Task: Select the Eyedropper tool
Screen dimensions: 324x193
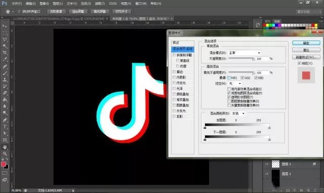Action: tap(5, 59)
